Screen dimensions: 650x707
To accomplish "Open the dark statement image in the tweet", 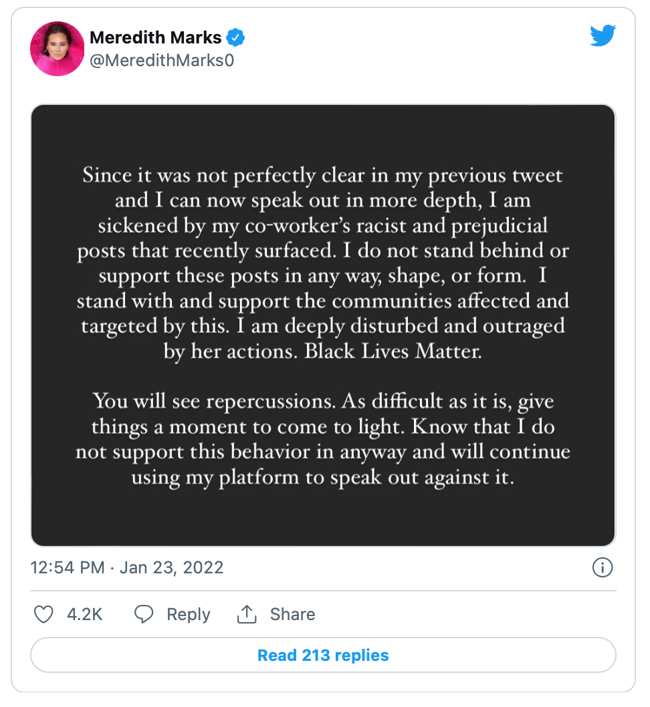I will point(323,325).
